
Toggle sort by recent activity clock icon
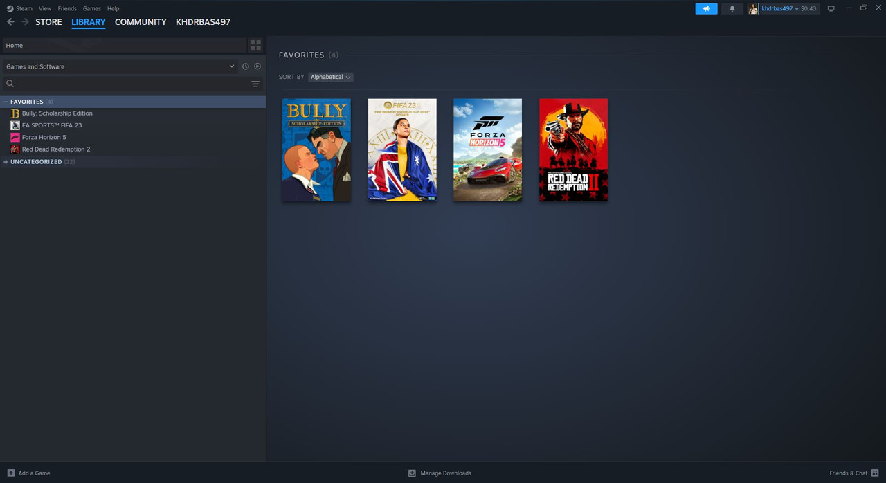pos(245,66)
